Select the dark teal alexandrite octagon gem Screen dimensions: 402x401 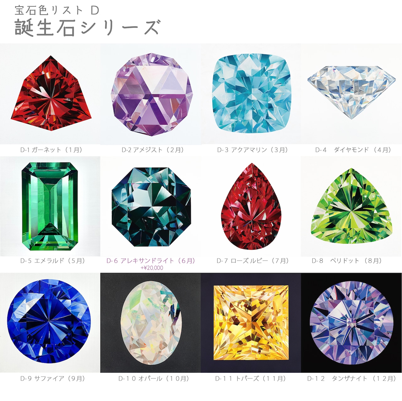pos(151,206)
